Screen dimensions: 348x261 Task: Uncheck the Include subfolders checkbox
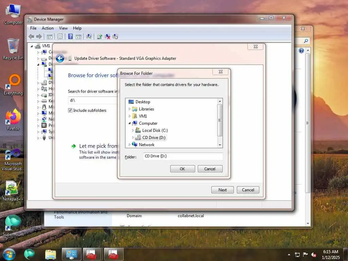point(70,110)
